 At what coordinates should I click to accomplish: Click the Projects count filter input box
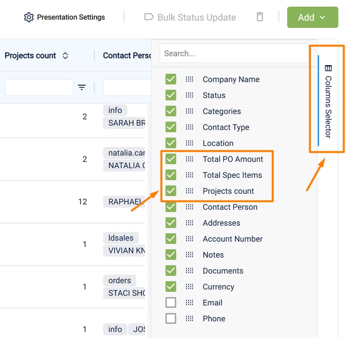(x=39, y=87)
